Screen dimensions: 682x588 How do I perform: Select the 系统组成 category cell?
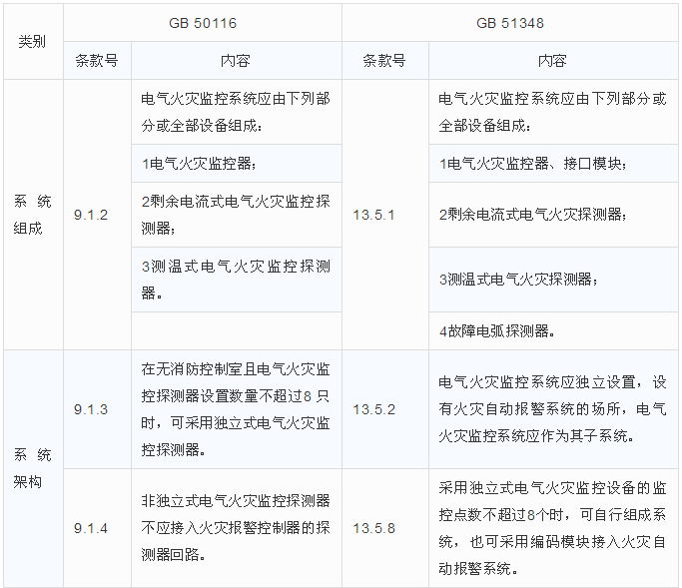(x=32, y=215)
